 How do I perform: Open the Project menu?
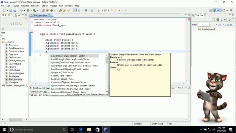pos(53,6)
